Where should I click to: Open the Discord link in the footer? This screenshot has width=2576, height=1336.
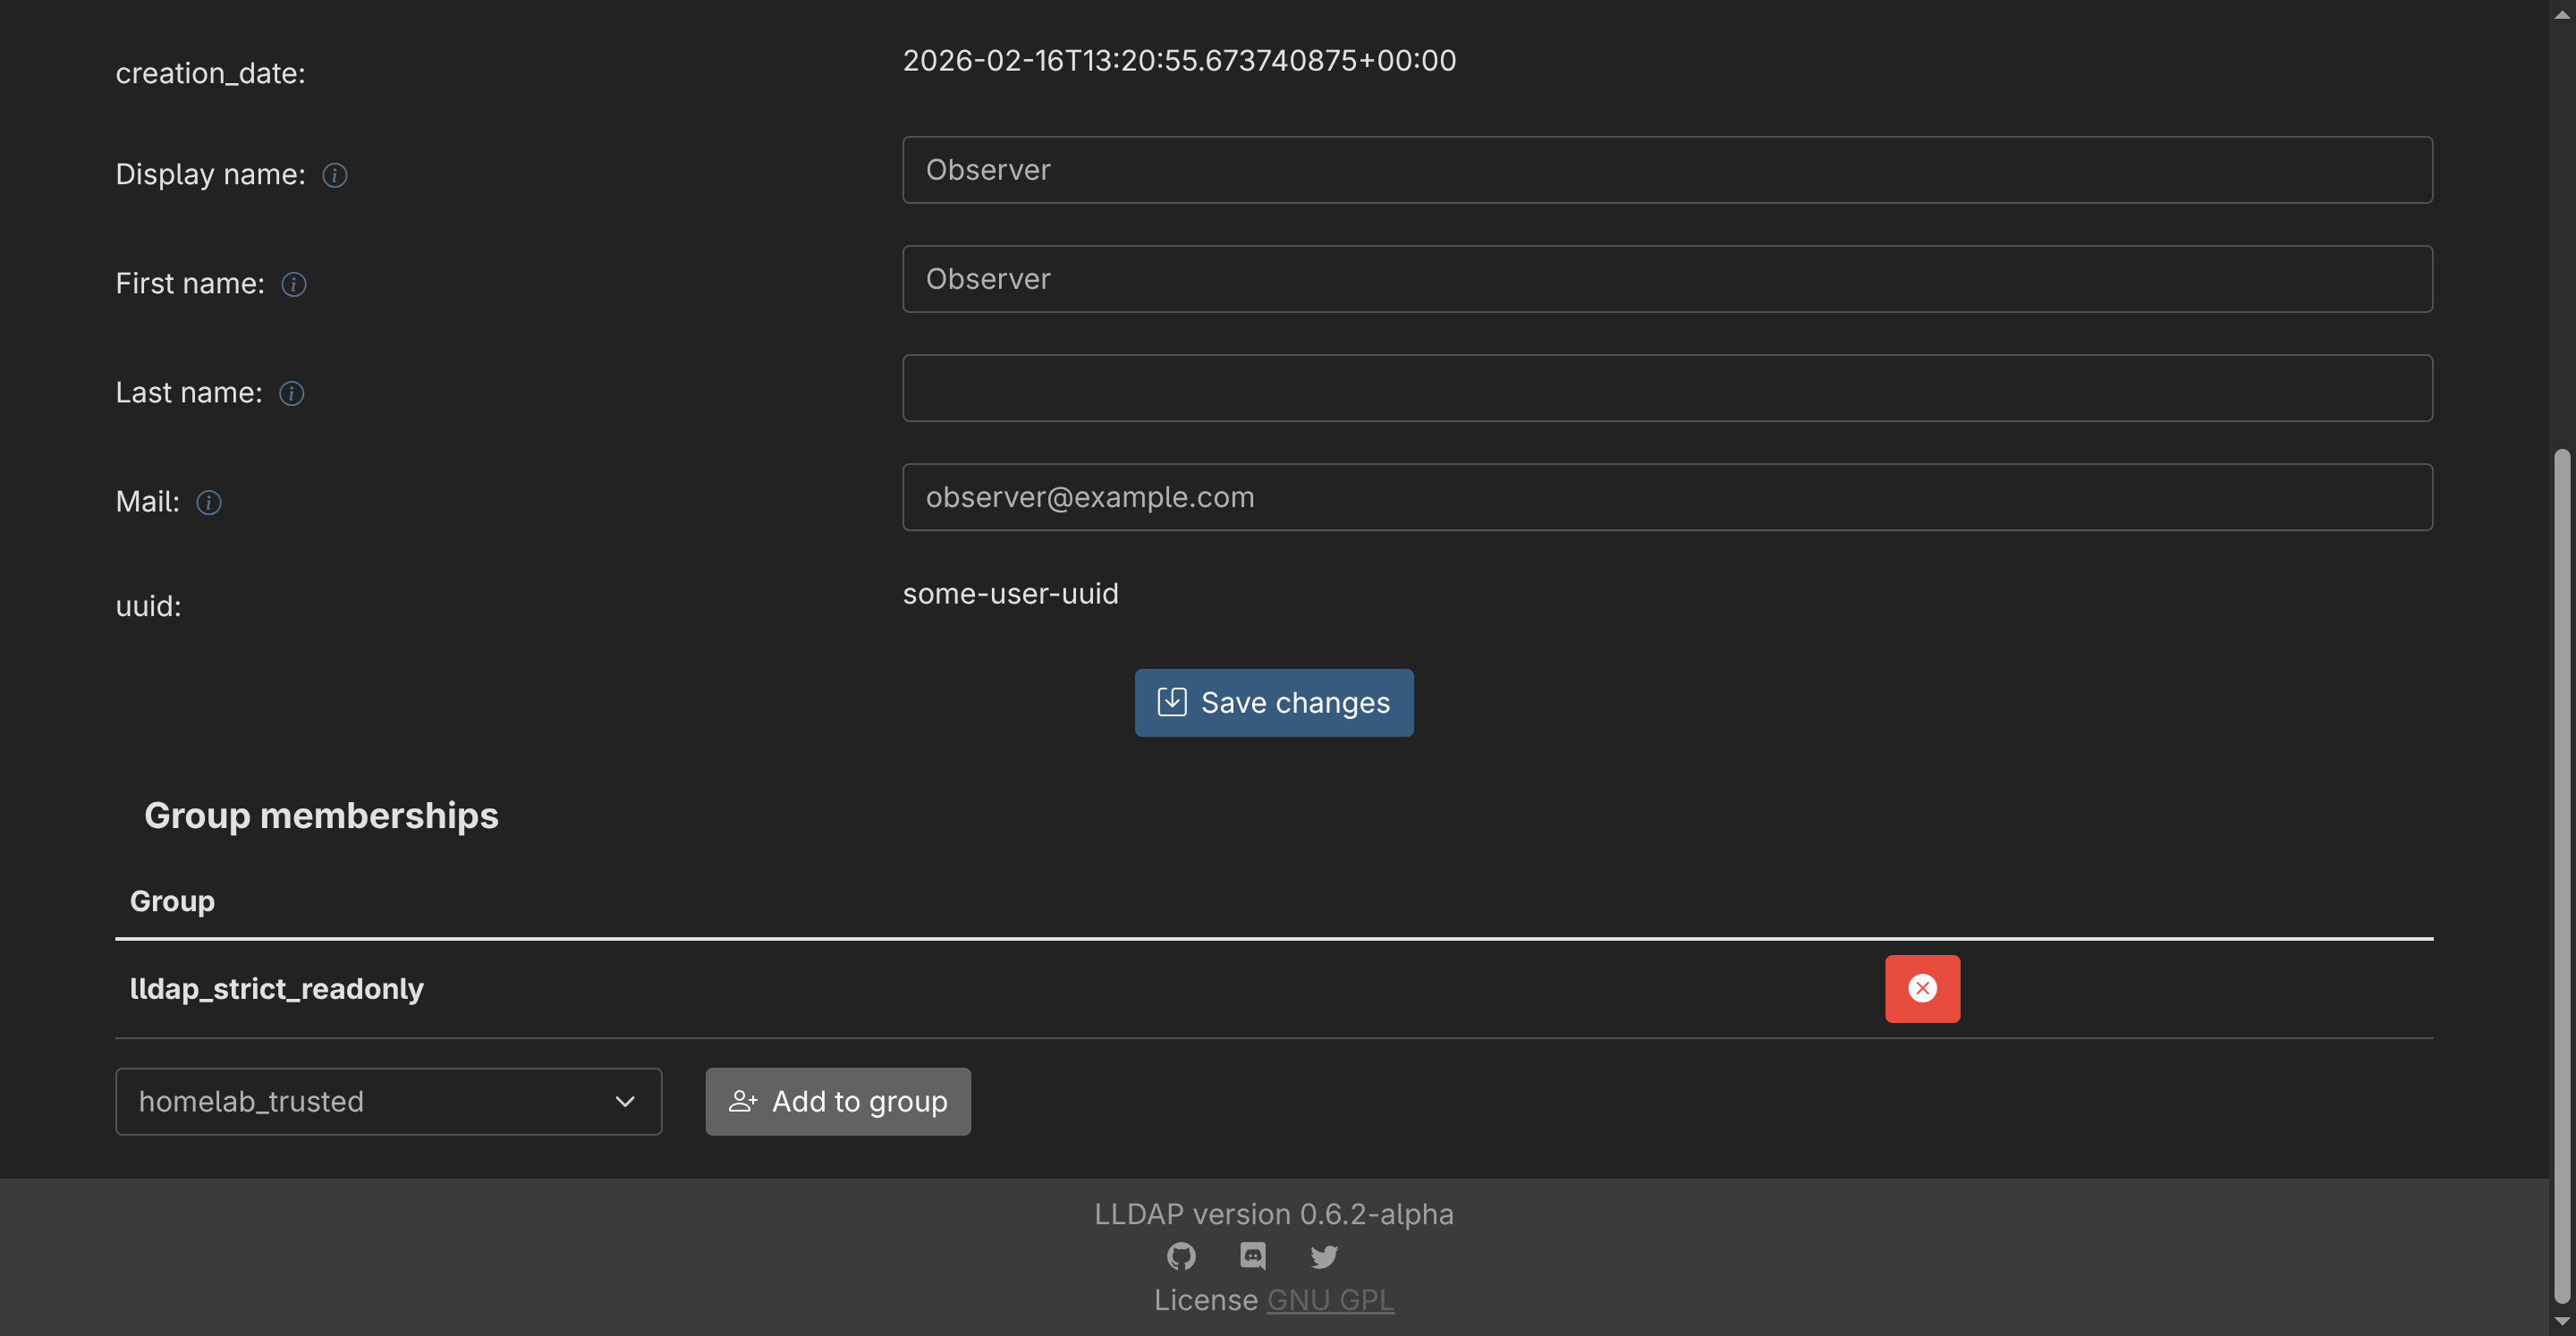pyautogui.click(x=1252, y=1256)
